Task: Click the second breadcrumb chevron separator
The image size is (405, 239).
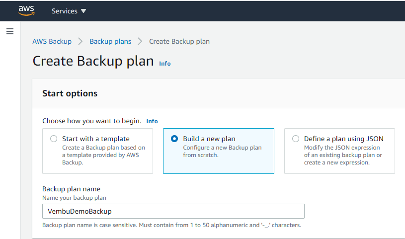Action: (140, 41)
